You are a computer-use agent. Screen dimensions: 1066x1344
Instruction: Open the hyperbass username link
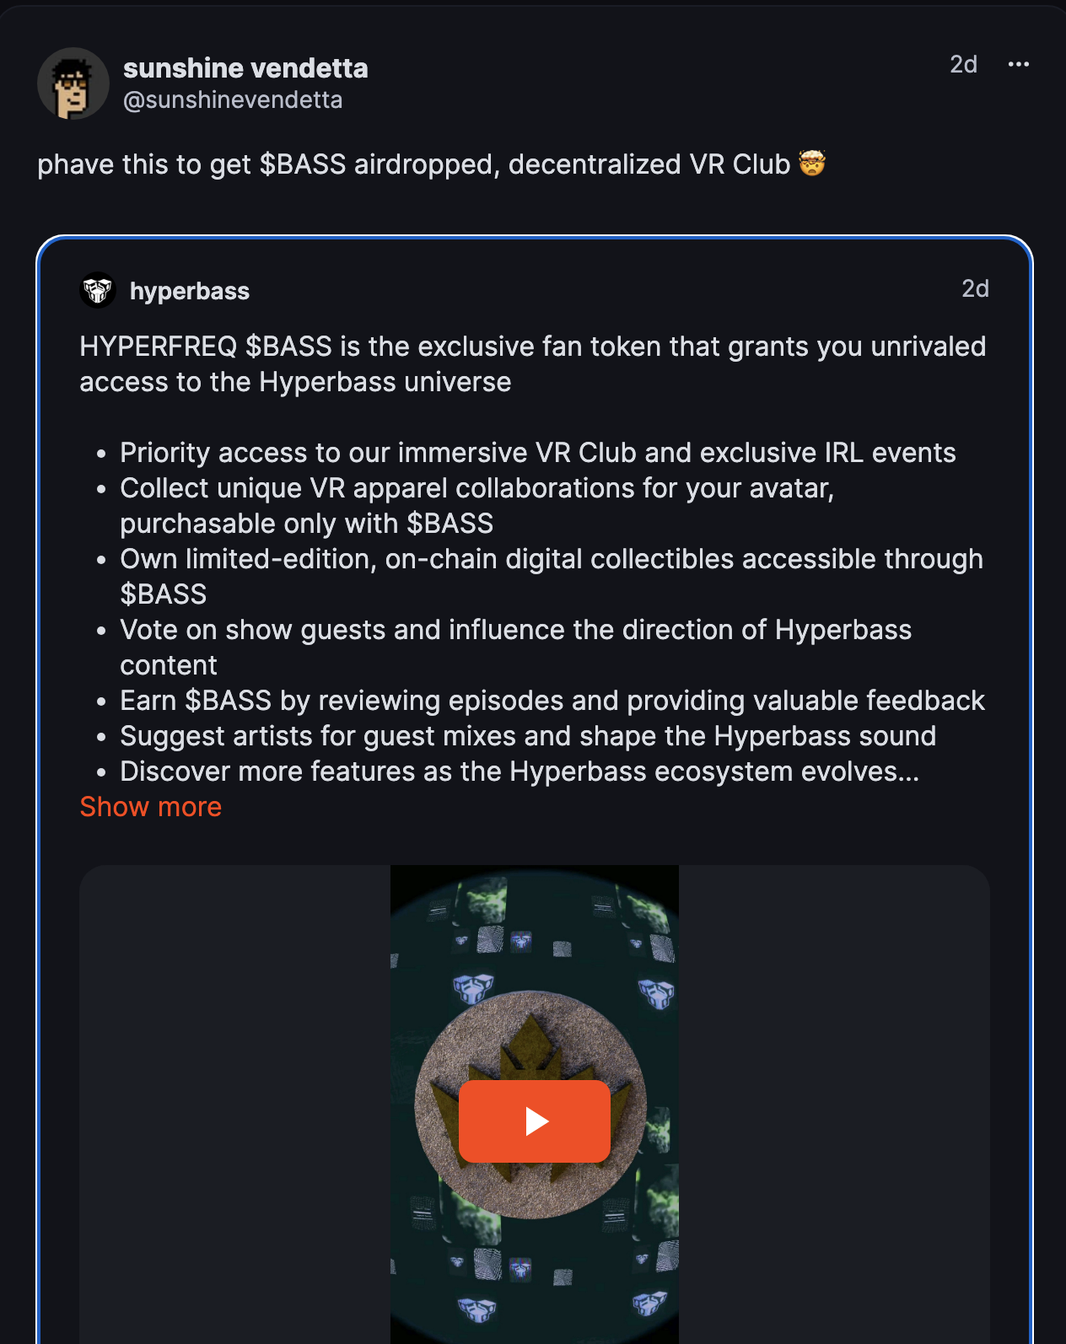click(190, 291)
